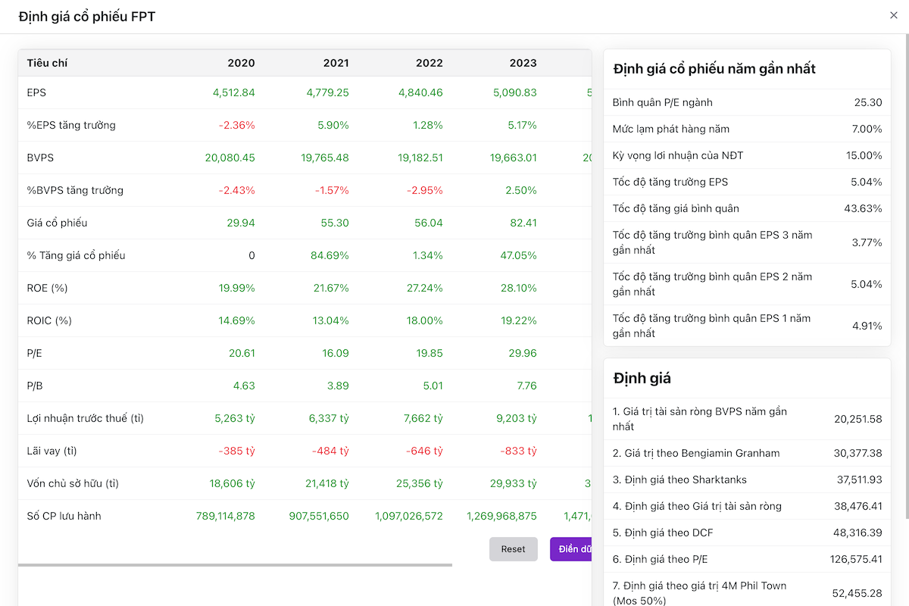Click the table's horizontal scrollbar
This screenshot has width=909, height=606.
tap(235, 564)
